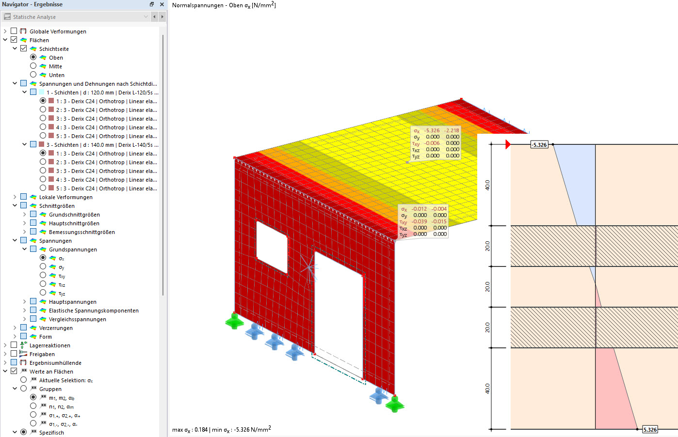Viewport: 678px width, 437px height.
Task: Click color swatch of 1 - Schichten 120.0 mm
Action: tap(41, 92)
